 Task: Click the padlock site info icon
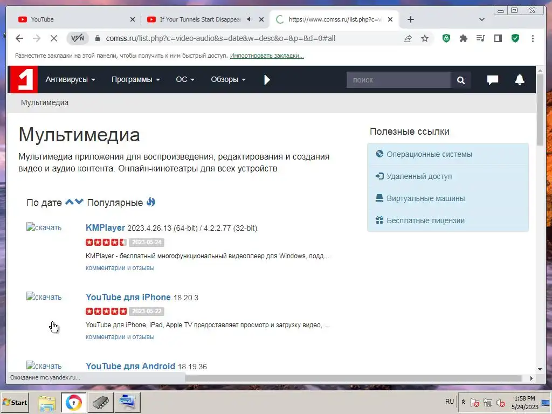tap(98, 38)
